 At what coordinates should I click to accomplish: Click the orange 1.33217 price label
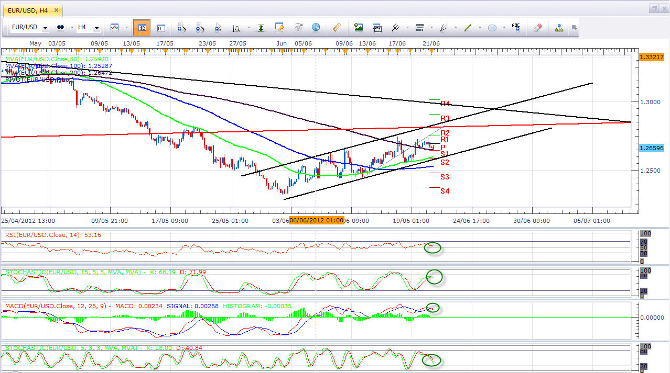click(652, 57)
